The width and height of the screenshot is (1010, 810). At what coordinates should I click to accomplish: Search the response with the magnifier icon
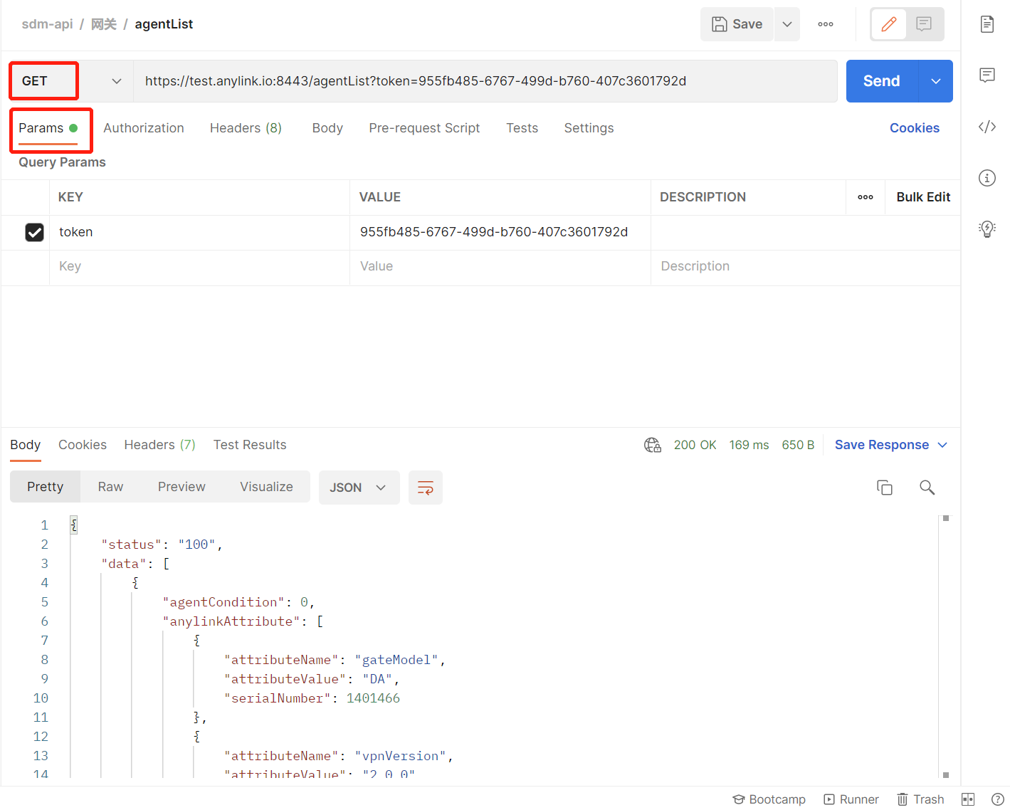point(927,488)
